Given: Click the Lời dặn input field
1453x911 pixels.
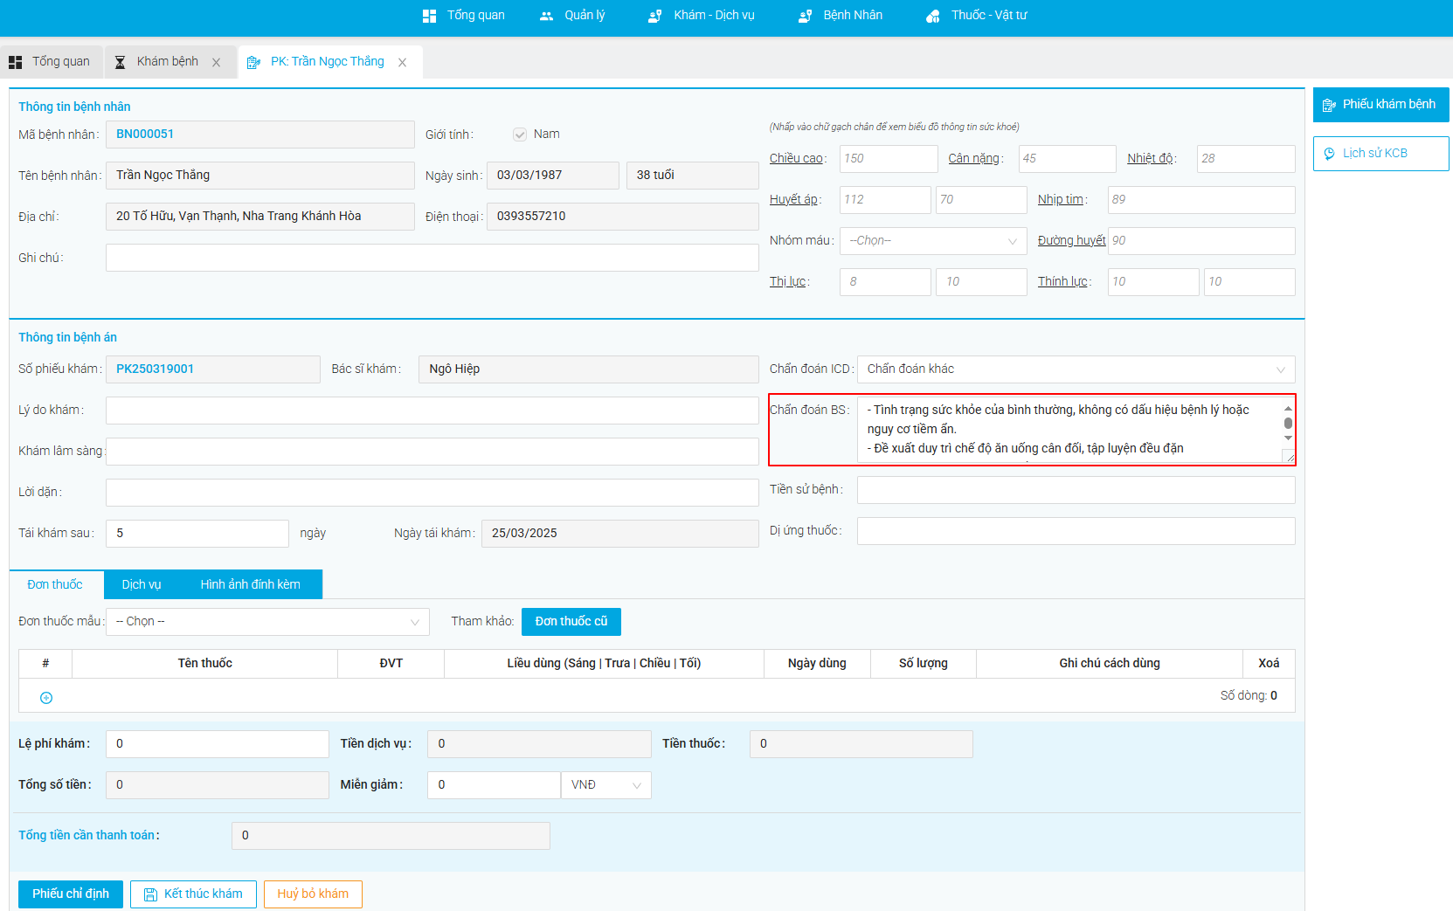Looking at the screenshot, I should 432,493.
